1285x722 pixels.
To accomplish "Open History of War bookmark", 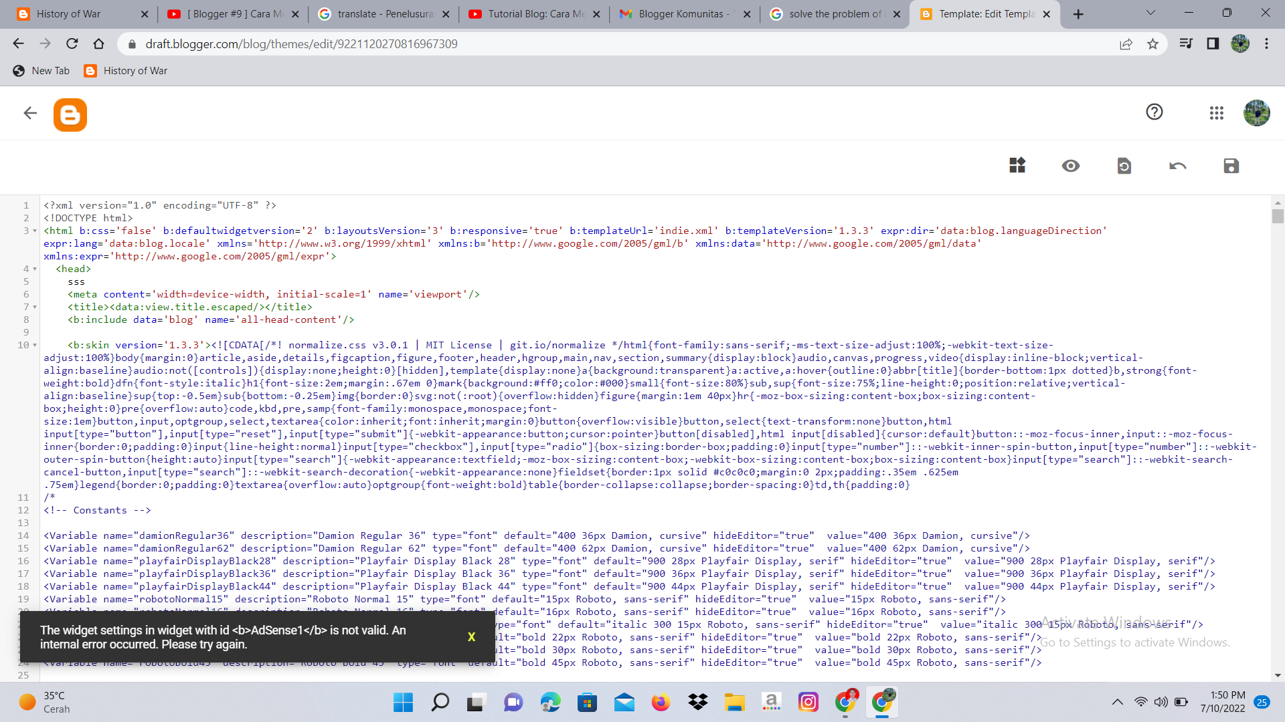I will click(x=126, y=71).
